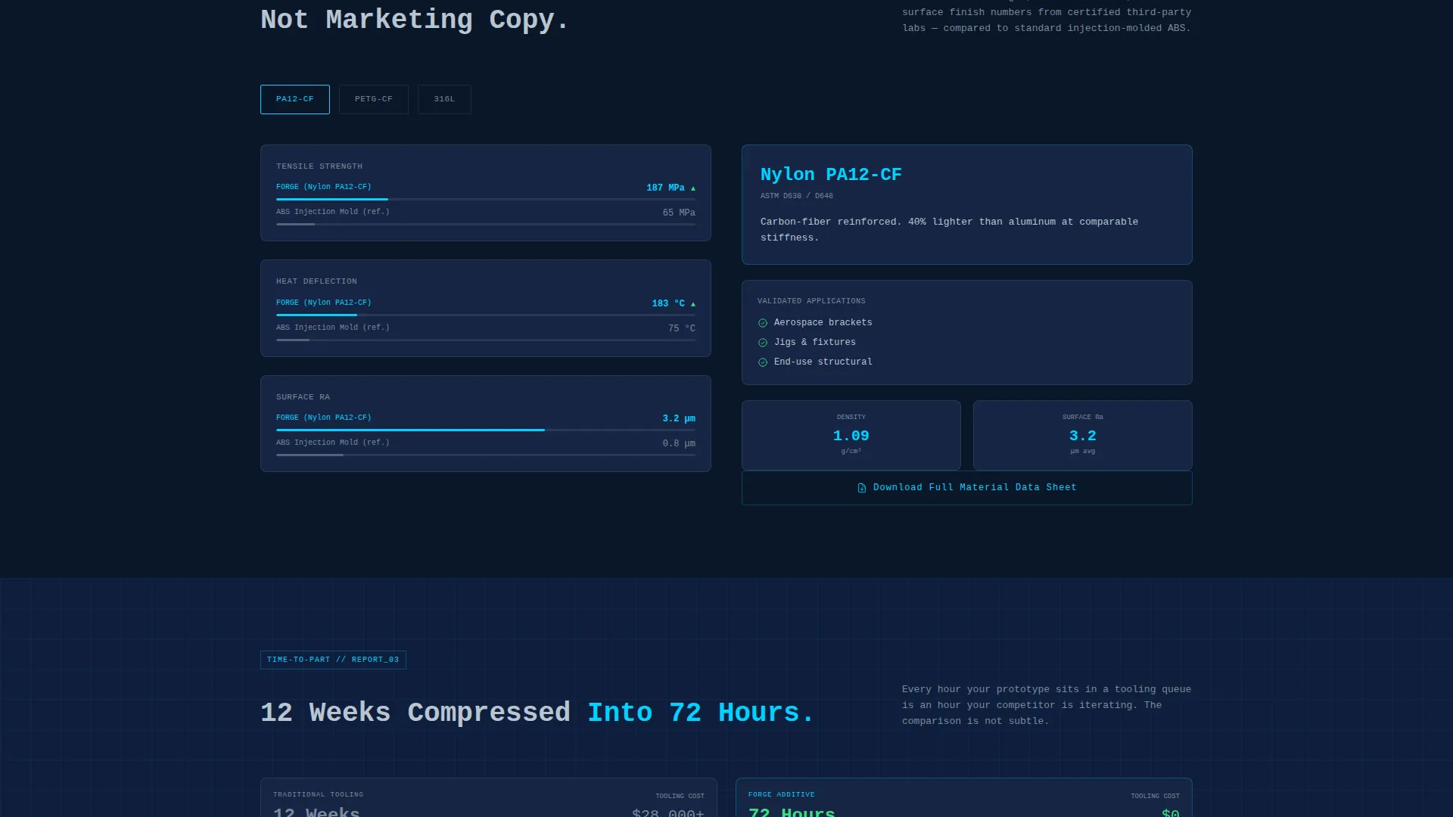Switch to the PETG-CF material tab
Screen dimensions: 1453x817
pyautogui.click(x=373, y=99)
